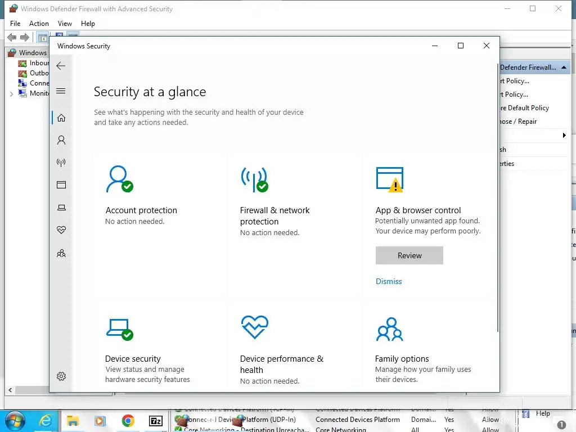Open Account protection from sidebar icon
The image size is (576, 432).
pyautogui.click(x=61, y=140)
